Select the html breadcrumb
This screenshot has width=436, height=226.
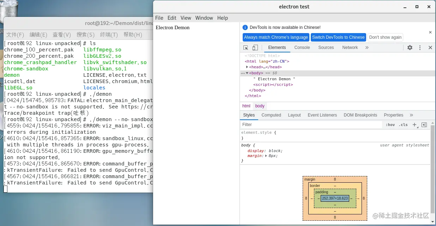coord(246,106)
